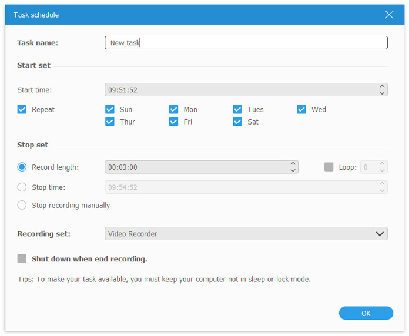Uncheck the Fri day checkbox

(173, 122)
